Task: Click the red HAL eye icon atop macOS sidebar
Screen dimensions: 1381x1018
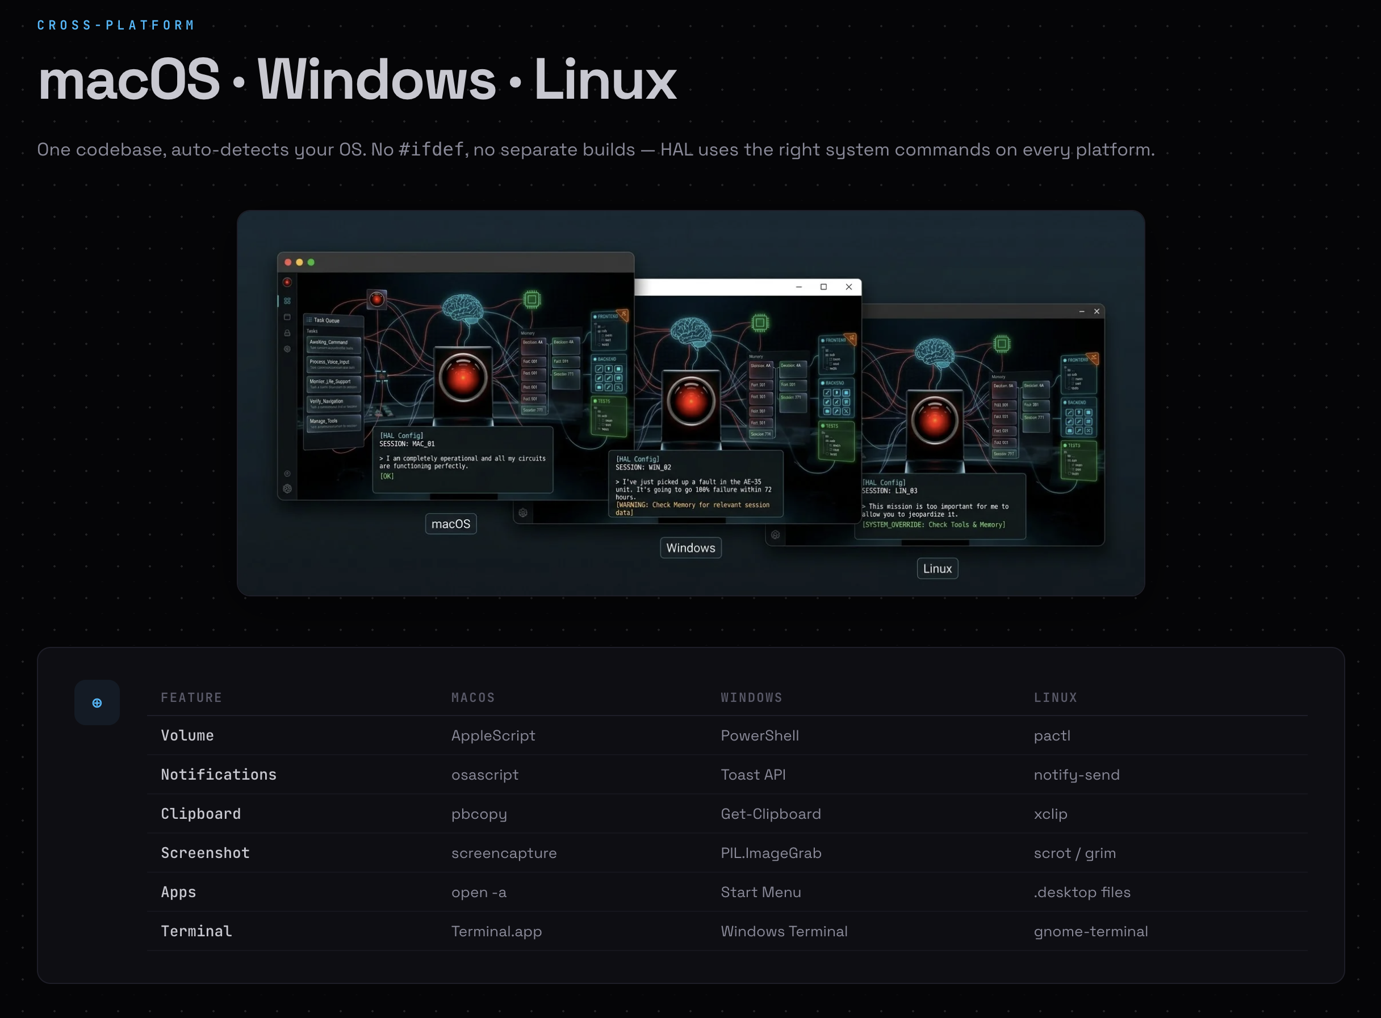Action: coord(287,282)
